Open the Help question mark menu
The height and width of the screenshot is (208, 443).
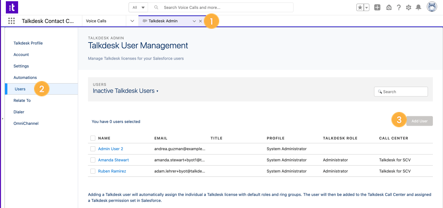pyautogui.click(x=399, y=8)
